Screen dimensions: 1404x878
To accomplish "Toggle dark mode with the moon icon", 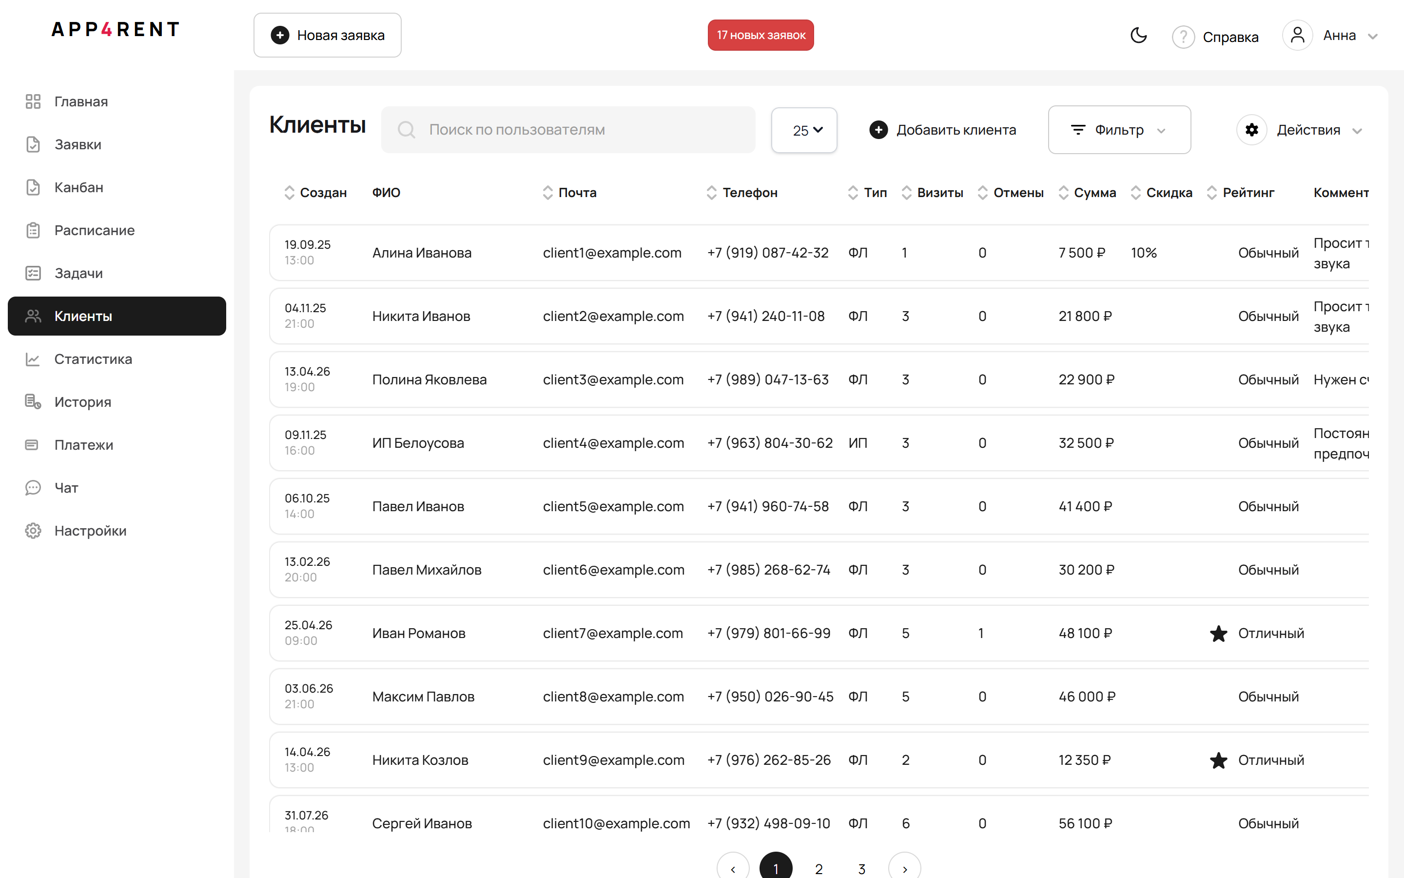I will click(1138, 36).
